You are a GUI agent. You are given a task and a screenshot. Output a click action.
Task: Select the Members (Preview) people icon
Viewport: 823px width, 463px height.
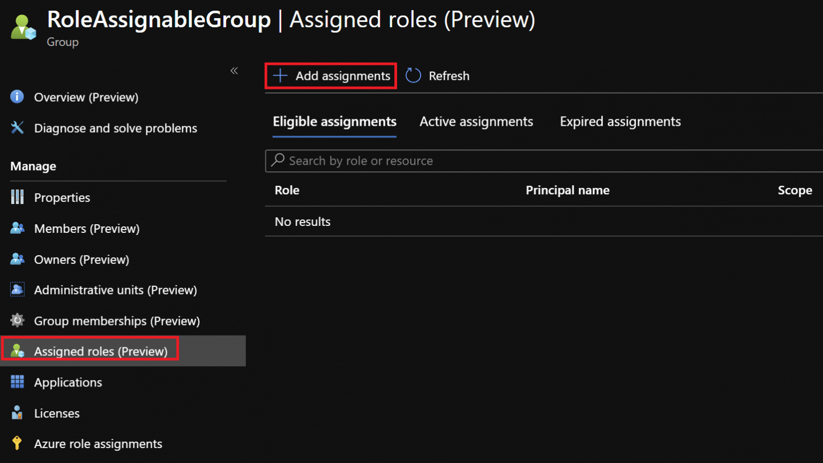pyautogui.click(x=17, y=228)
